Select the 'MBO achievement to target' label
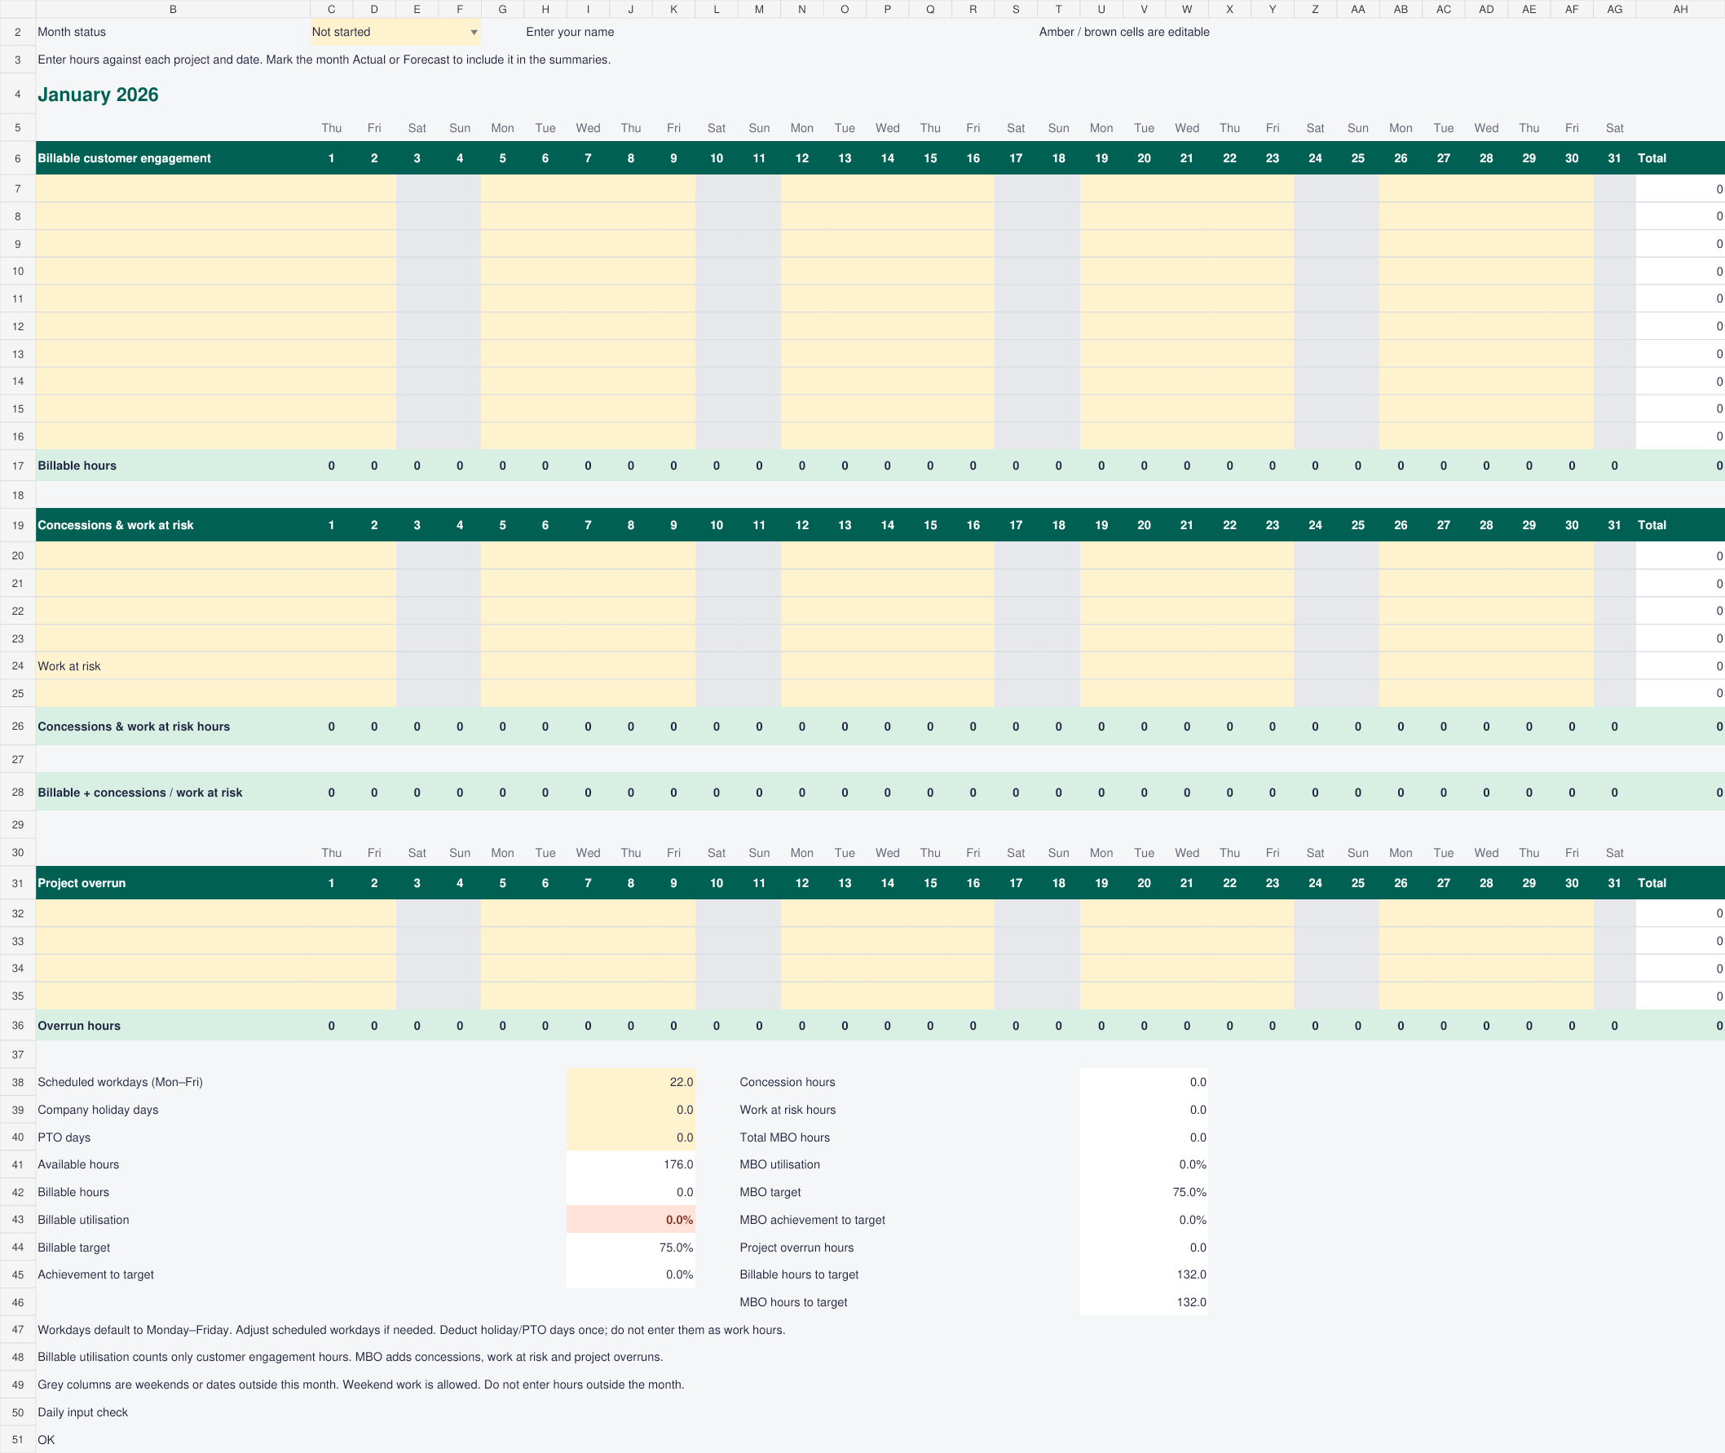Image resolution: width=1725 pixels, height=1453 pixels. tap(812, 1220)
